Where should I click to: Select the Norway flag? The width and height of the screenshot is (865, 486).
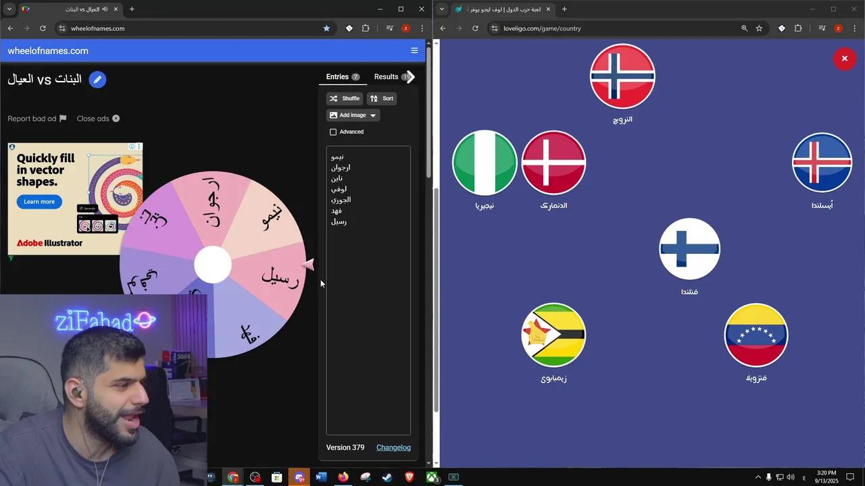(622, 76)
